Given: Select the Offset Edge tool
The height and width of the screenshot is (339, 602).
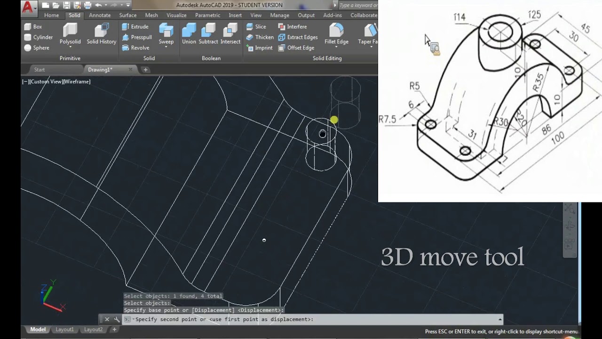Looking at the screenshot, I should point(296,48).
